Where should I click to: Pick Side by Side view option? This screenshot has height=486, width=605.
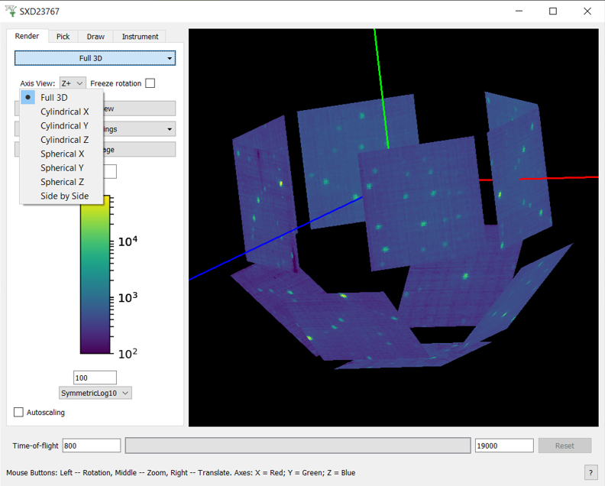point(64,196)
